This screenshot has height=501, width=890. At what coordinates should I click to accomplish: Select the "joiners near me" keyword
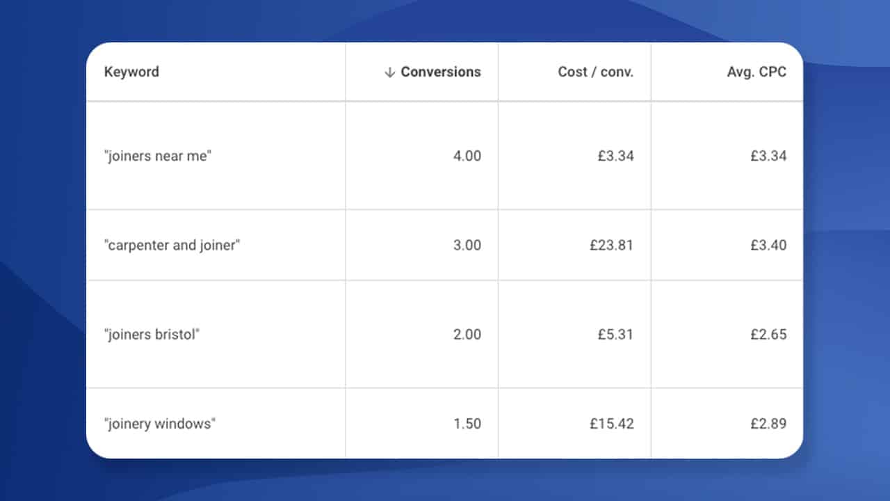pos(158,156)
